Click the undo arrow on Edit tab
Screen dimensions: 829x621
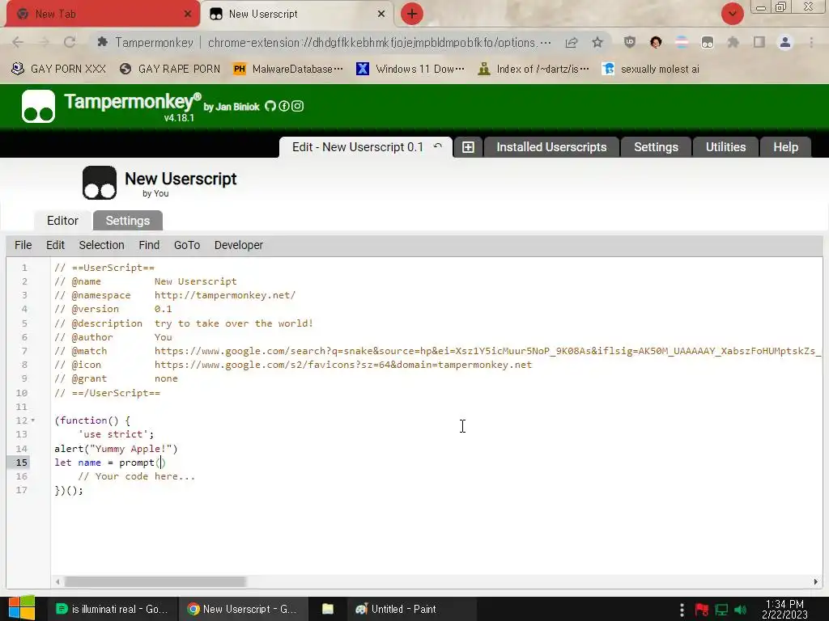coord(438,146)
